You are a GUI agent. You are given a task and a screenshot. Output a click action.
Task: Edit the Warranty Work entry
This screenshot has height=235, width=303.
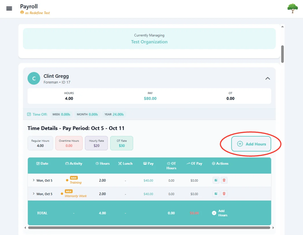216,194
